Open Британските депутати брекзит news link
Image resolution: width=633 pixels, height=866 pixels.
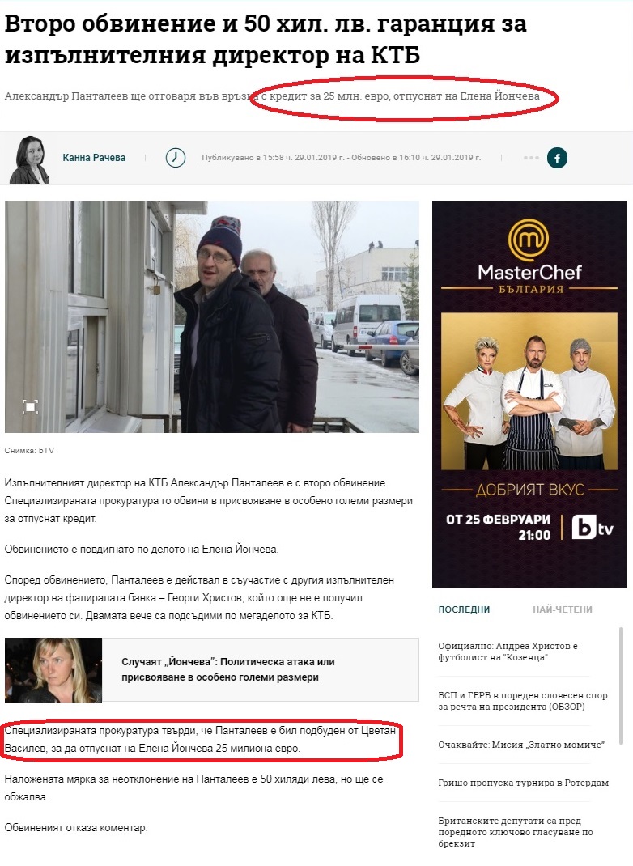point(516,832)
